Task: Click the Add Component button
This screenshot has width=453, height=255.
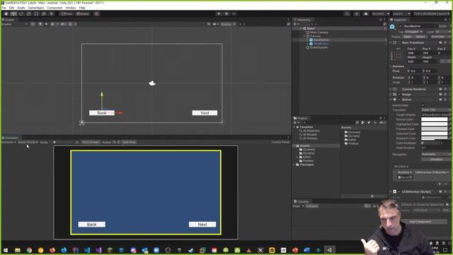Action: click(x=420, y=222)
